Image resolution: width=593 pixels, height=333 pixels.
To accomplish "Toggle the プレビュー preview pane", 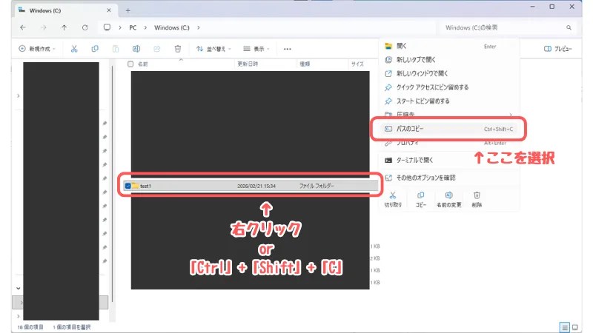I will point(558,49).
